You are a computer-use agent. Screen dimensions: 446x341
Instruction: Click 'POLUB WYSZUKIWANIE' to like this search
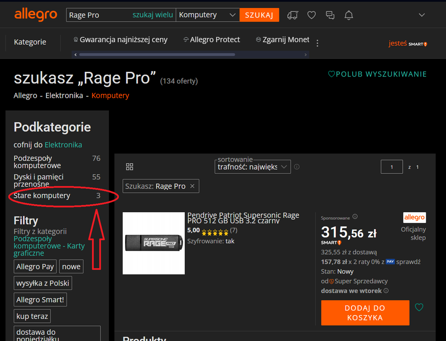tap(377, 74)
